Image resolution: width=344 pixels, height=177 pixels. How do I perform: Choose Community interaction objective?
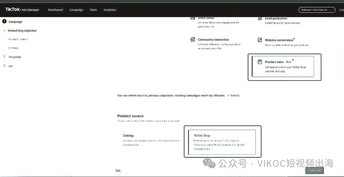click(216, 44)
